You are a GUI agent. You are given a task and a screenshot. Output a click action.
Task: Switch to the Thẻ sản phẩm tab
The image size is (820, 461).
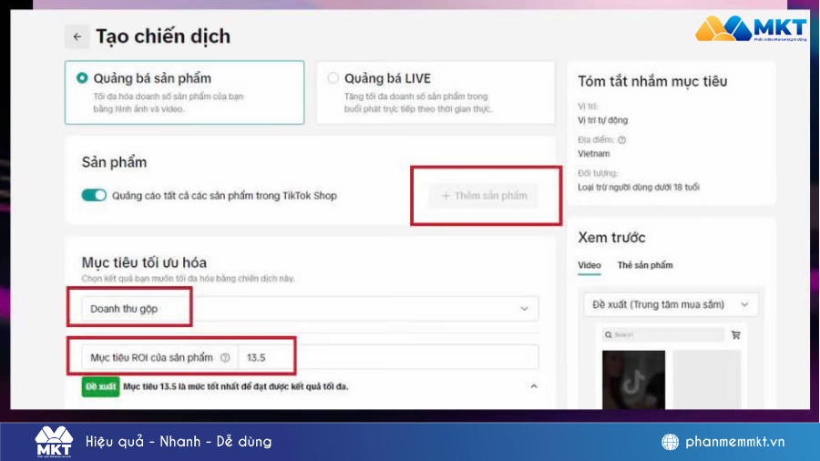pos(644,265)
